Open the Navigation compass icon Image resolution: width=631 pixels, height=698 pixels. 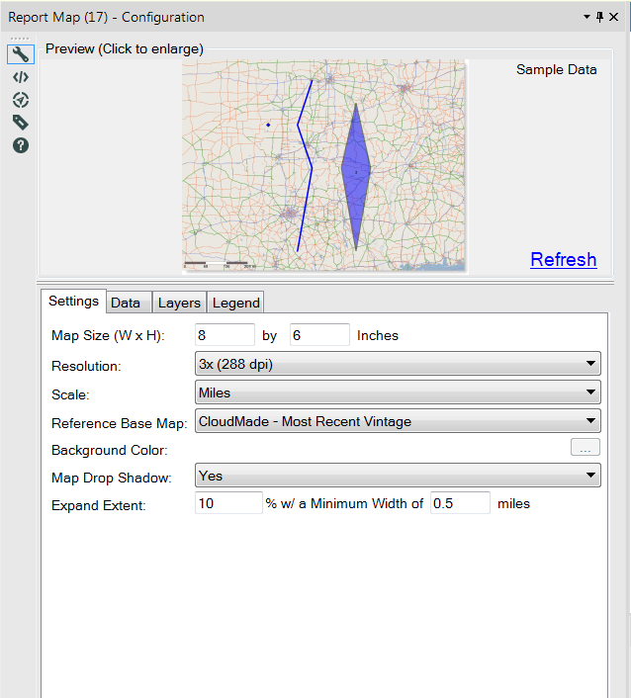[x=21, y=100]
